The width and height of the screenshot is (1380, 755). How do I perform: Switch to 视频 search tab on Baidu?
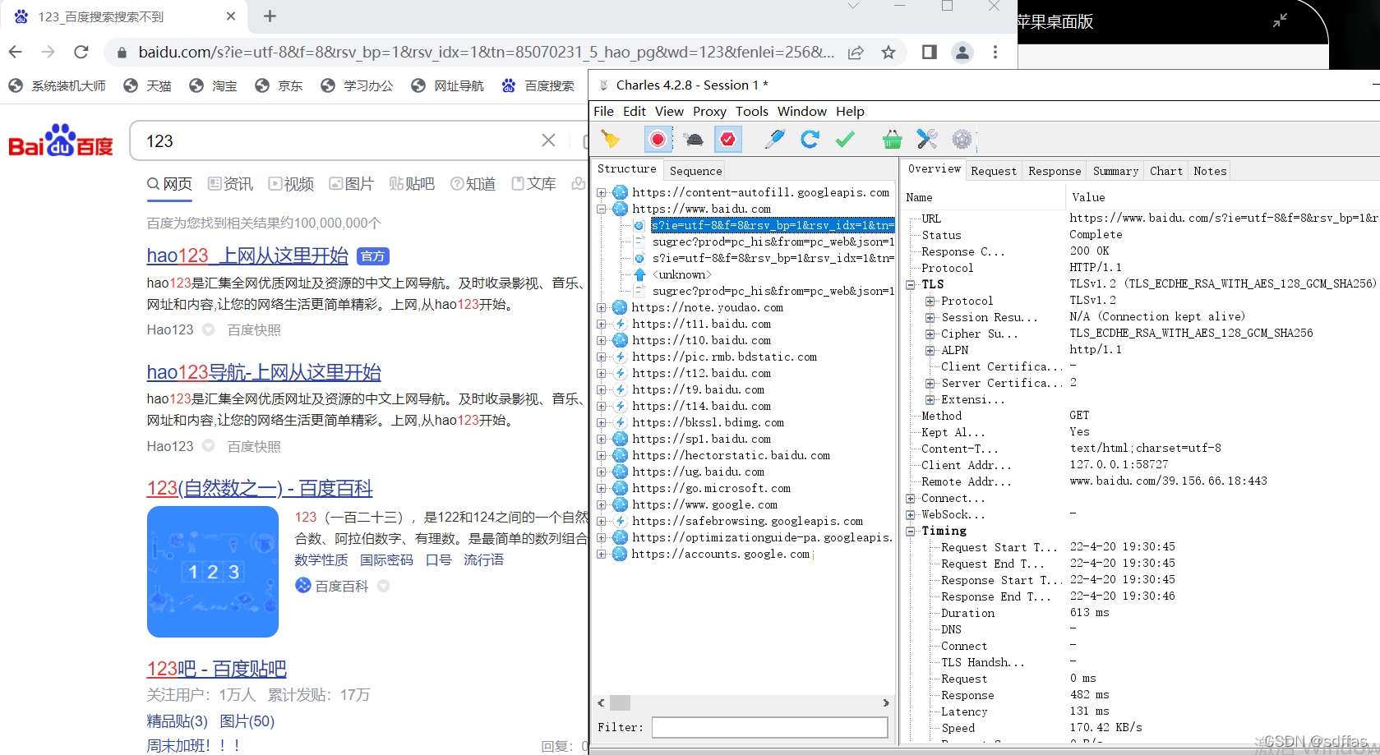click(291, 184)
